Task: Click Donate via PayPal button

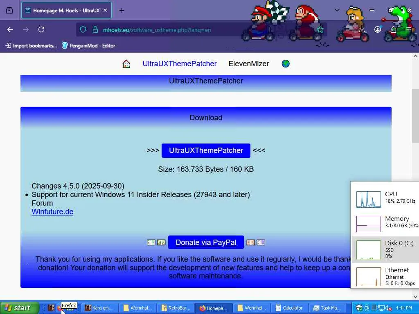Action: (206, 242)
